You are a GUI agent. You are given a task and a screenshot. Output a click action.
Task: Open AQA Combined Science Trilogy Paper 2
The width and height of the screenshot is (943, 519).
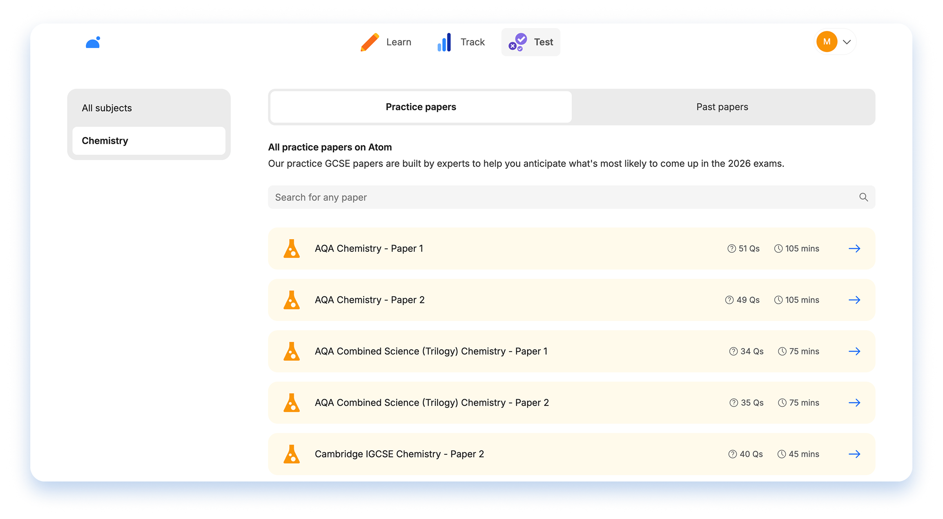click(432, 403)
